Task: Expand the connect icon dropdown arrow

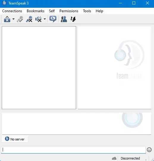Action: coord(13,19)
